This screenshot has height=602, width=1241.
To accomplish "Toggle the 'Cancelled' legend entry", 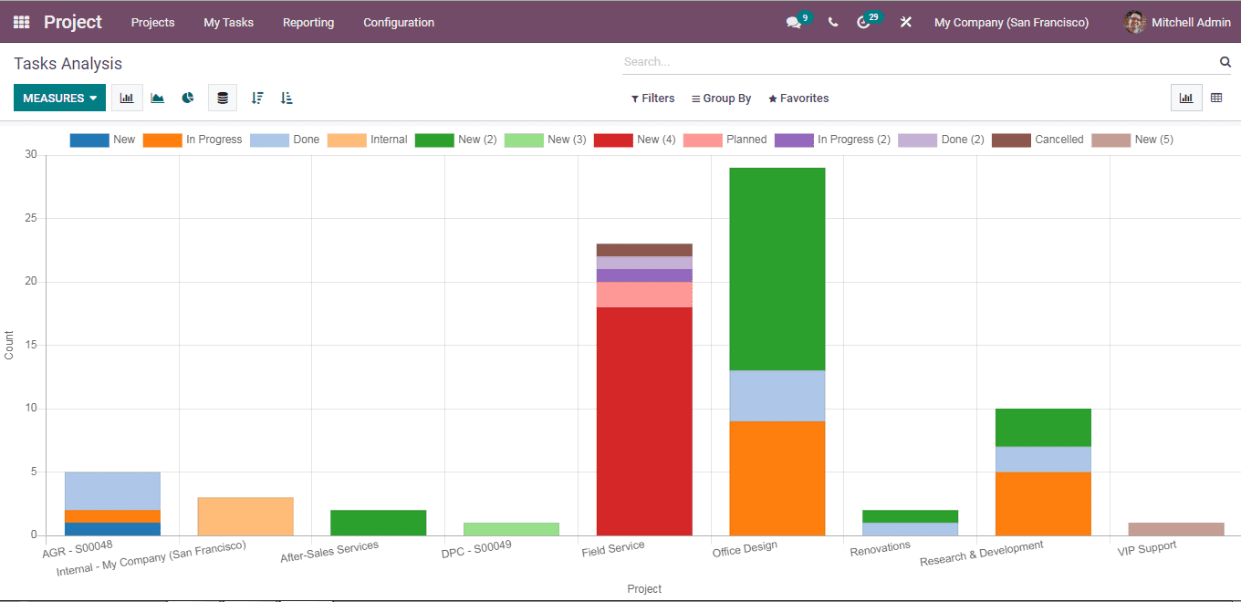I will point(1058,139).
